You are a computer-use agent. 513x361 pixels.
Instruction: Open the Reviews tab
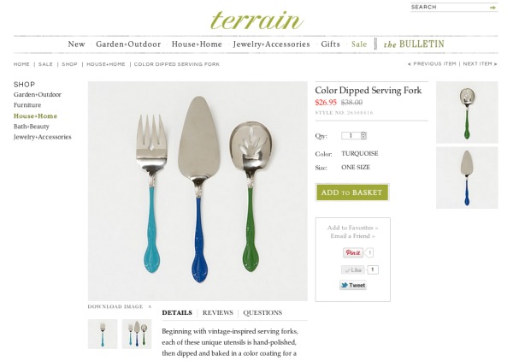click(217, 312)
